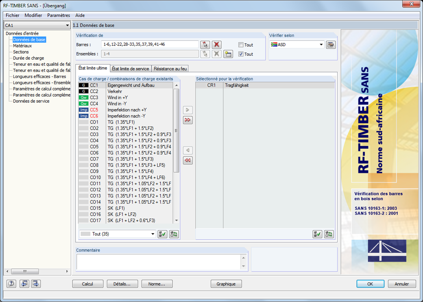Click the Calcul button
The image size is (423, 302).
pyautogui.click(x=88, y=284)
